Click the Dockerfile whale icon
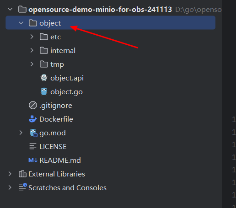 coord(33,119)
